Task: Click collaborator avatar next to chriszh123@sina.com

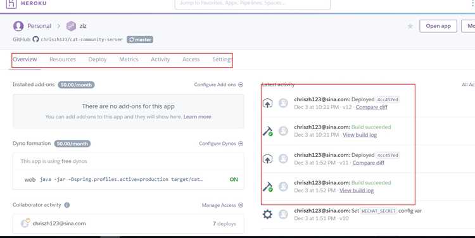Action: tap(25, 223)
